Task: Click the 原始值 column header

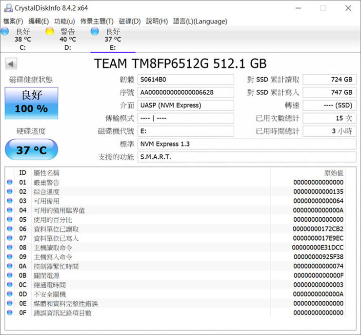Action: [333, 173]
